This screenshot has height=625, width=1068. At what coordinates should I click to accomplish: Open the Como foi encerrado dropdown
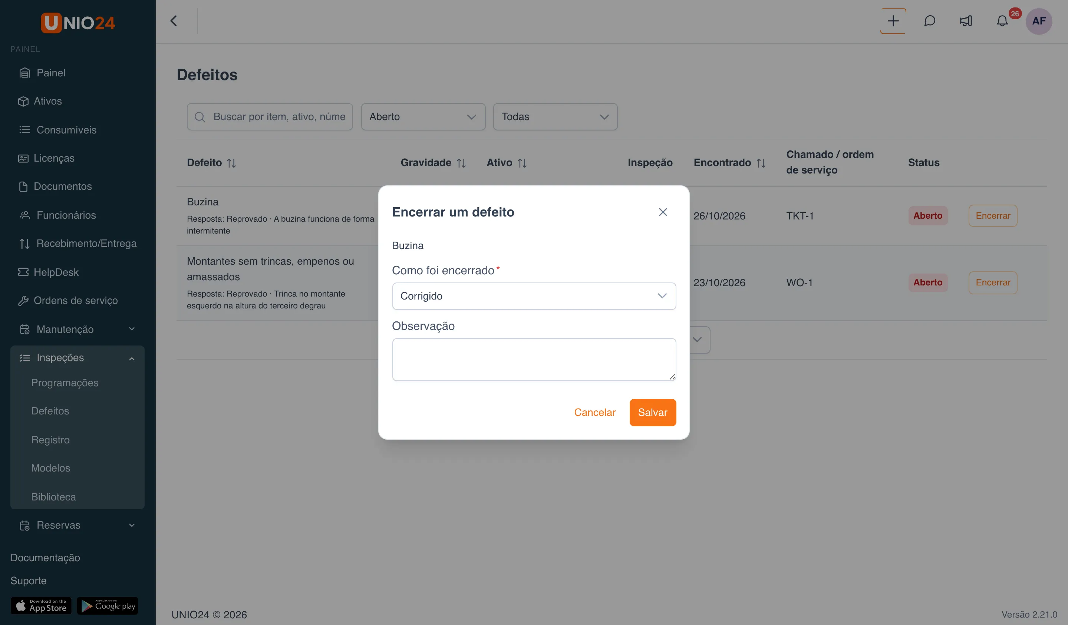click(x=534, y=296)
